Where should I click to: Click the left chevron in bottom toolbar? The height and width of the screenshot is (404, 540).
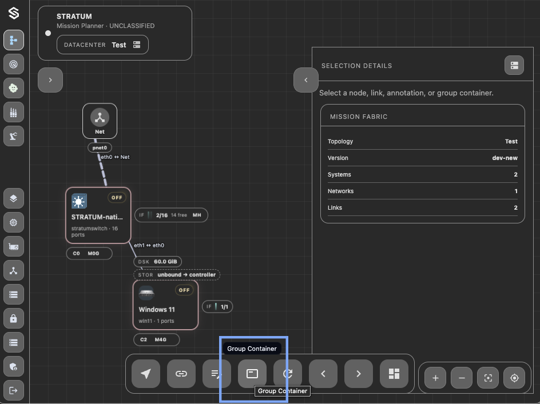pos(323,374)
